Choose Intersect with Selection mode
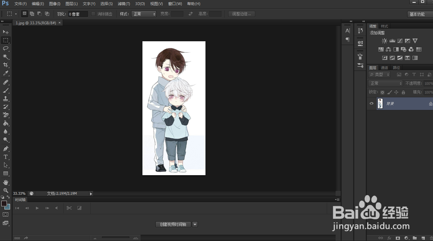The image size is (433, 241). coord(47,14)
